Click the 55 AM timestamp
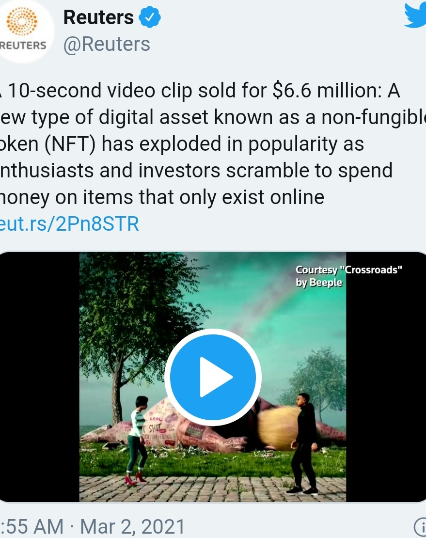Screen dimensions: 426x538 pyautogui.click(x=32, y=526)
